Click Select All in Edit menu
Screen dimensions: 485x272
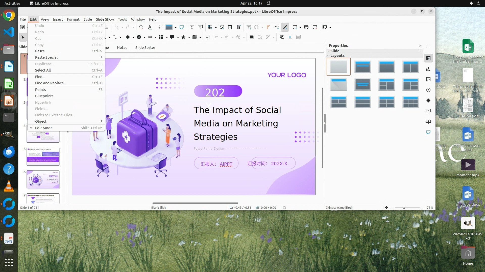43,70
